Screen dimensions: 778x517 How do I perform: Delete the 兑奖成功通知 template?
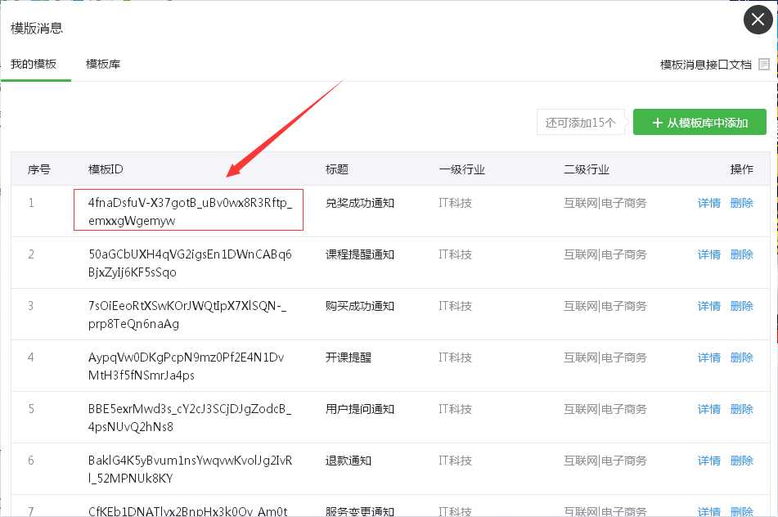[742, 203]
